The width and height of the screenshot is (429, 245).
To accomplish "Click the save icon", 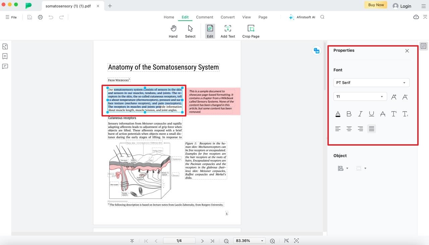I will (x=29, y=17).
